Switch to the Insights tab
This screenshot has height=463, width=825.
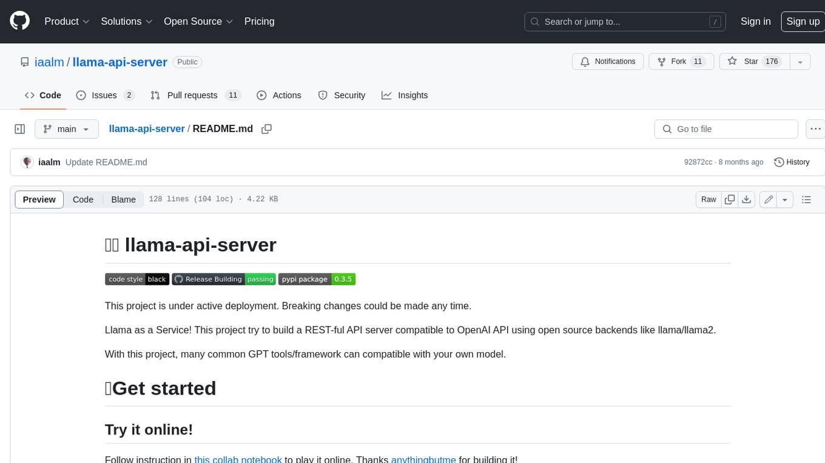point(404,95)
